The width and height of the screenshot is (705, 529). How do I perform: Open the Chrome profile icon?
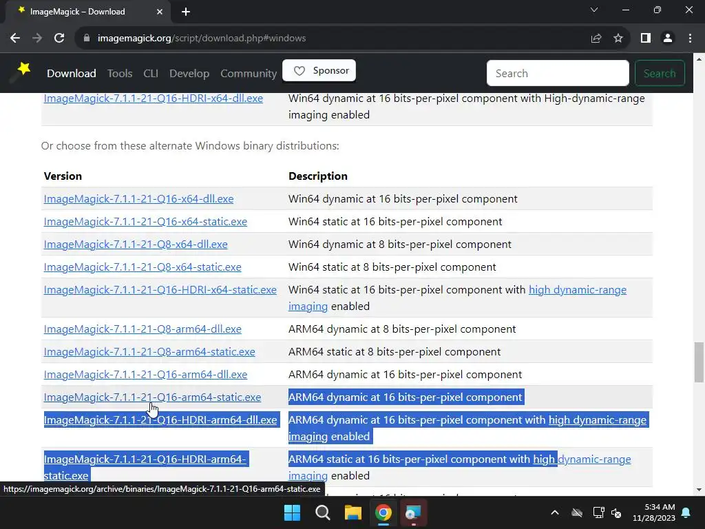668,39
